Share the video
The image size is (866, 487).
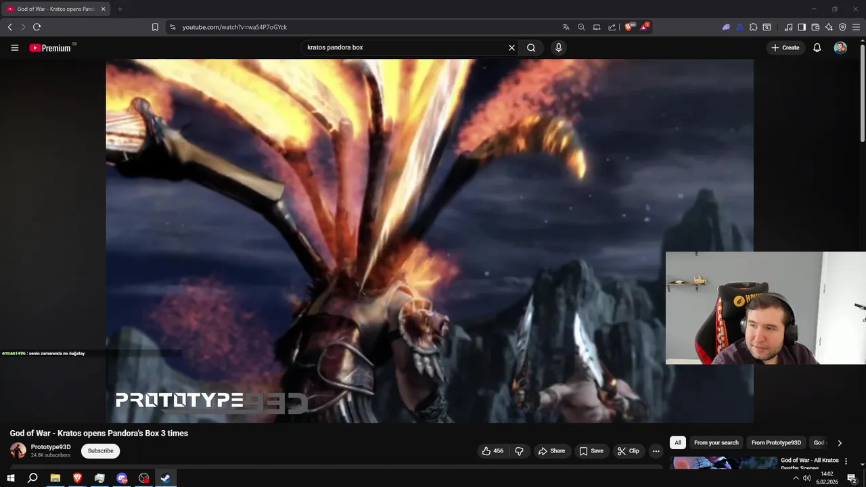(551, 451)
